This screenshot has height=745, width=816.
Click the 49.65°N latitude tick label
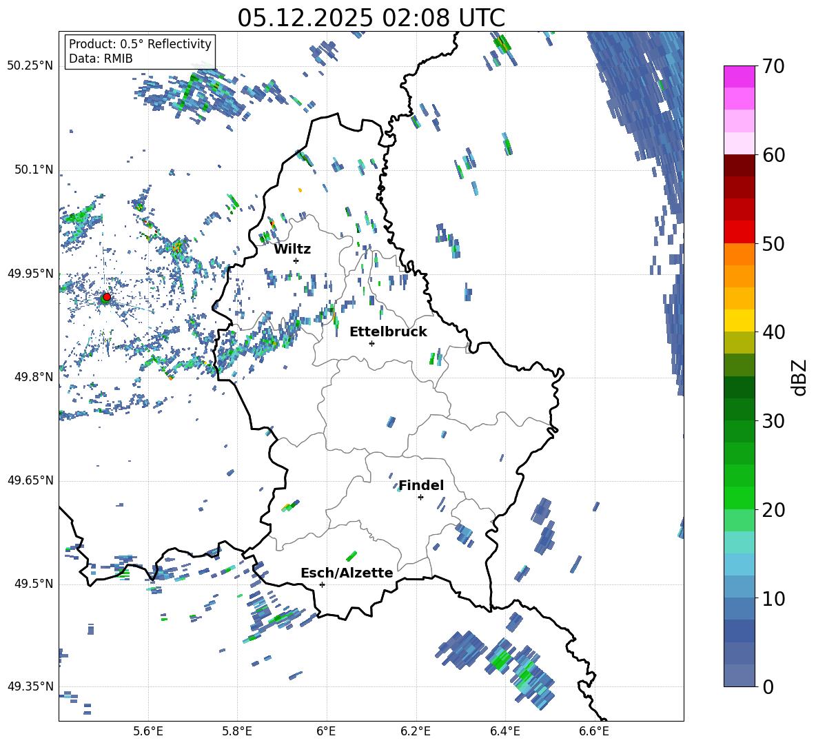(30, 480)
